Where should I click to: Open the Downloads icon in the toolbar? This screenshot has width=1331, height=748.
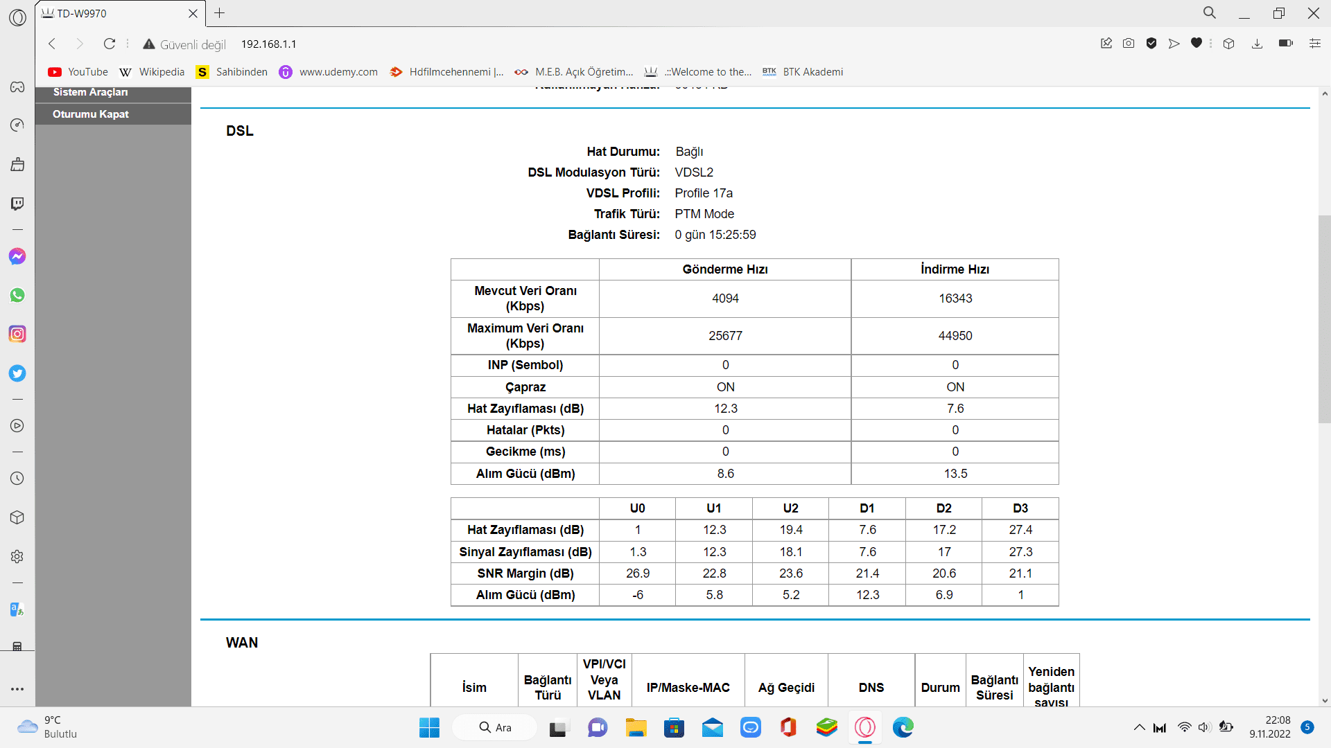pos(1257,44)
